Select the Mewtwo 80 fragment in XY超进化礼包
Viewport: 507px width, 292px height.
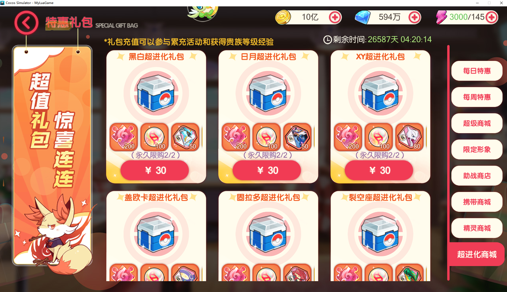pos(409,137)
